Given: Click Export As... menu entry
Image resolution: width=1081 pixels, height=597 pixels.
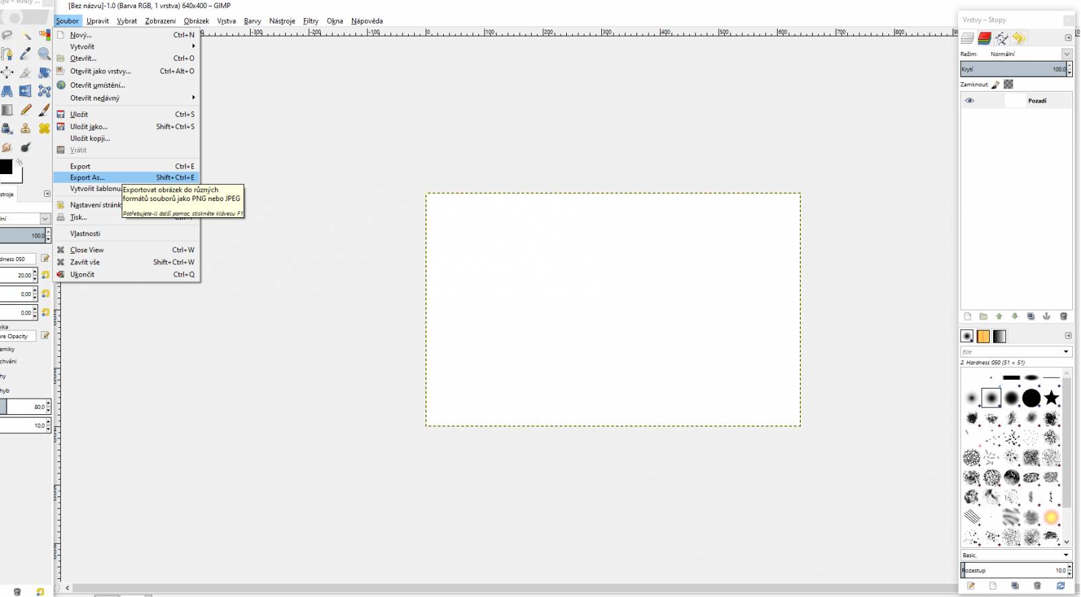Looking at the screenshot, I should tap(127, 177).
